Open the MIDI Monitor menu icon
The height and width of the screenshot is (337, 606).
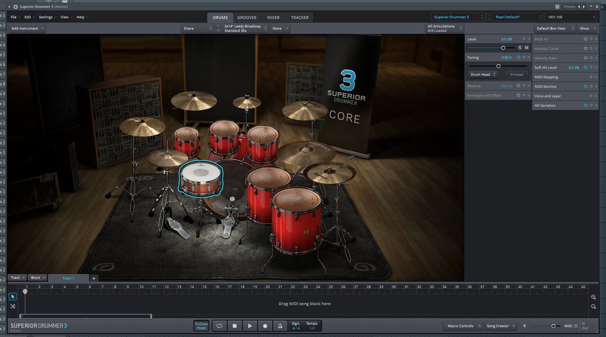pyautogui.click(x=591, y=86)
